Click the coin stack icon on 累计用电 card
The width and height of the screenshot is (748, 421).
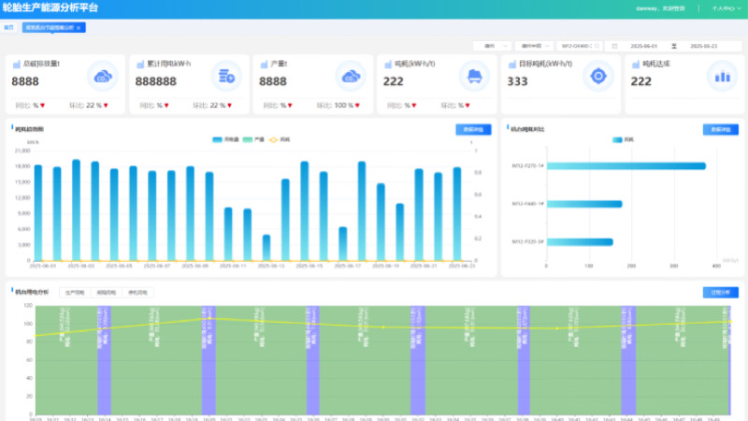(225, 76)
